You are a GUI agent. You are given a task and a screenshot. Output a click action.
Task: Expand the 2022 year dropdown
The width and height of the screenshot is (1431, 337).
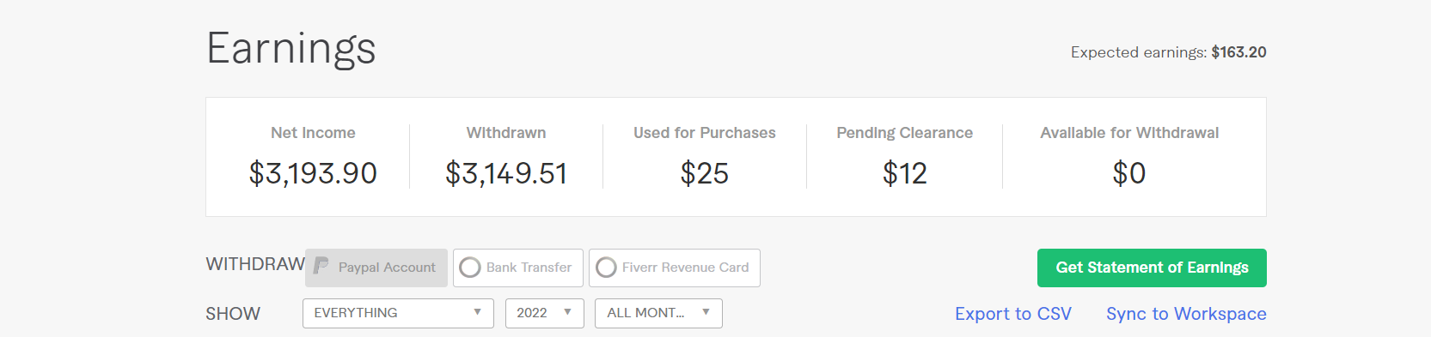pyautogui.click(x=545, y=313)
